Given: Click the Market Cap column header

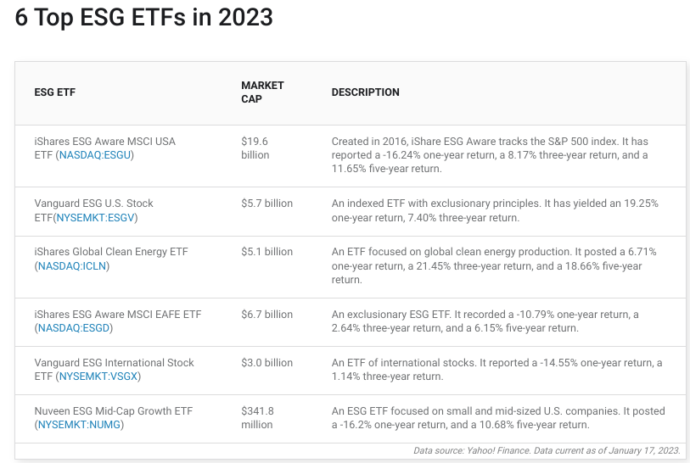Looking at the screenshot, I should point(262,92).
